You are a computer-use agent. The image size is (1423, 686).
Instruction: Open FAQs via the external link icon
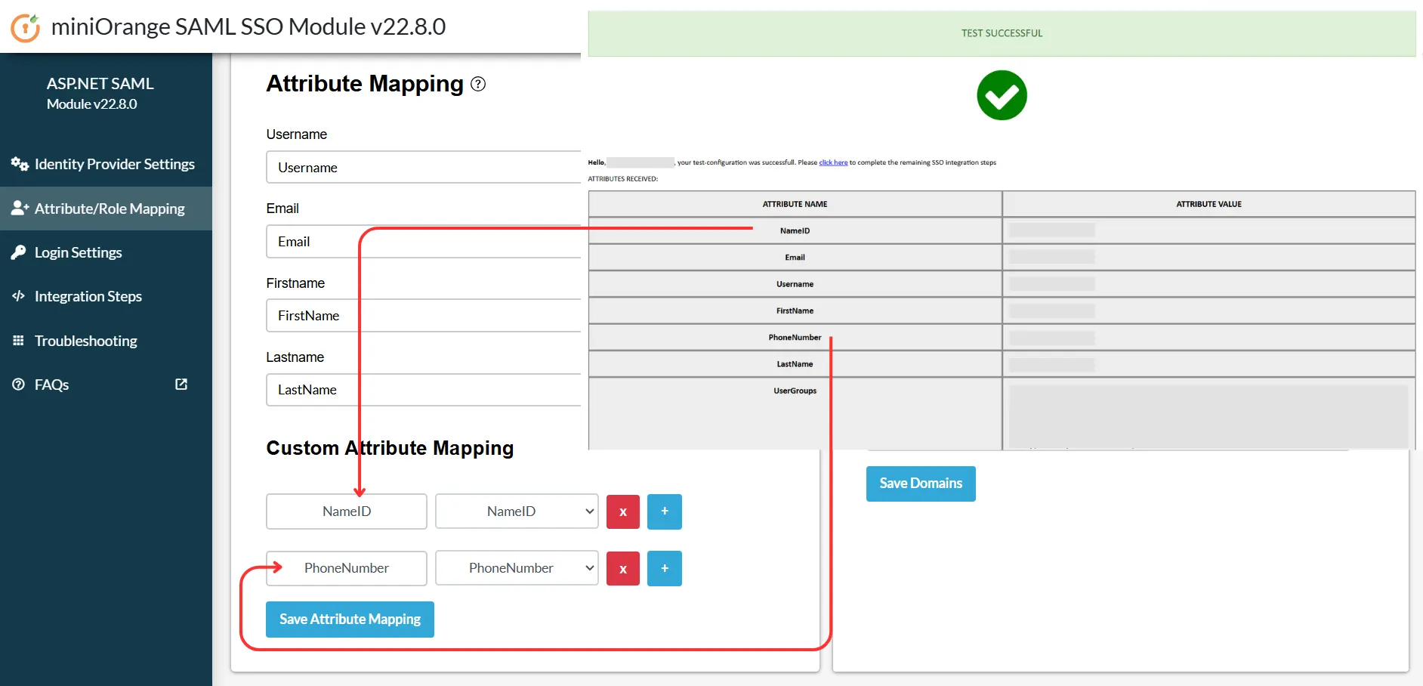(181, 384)
